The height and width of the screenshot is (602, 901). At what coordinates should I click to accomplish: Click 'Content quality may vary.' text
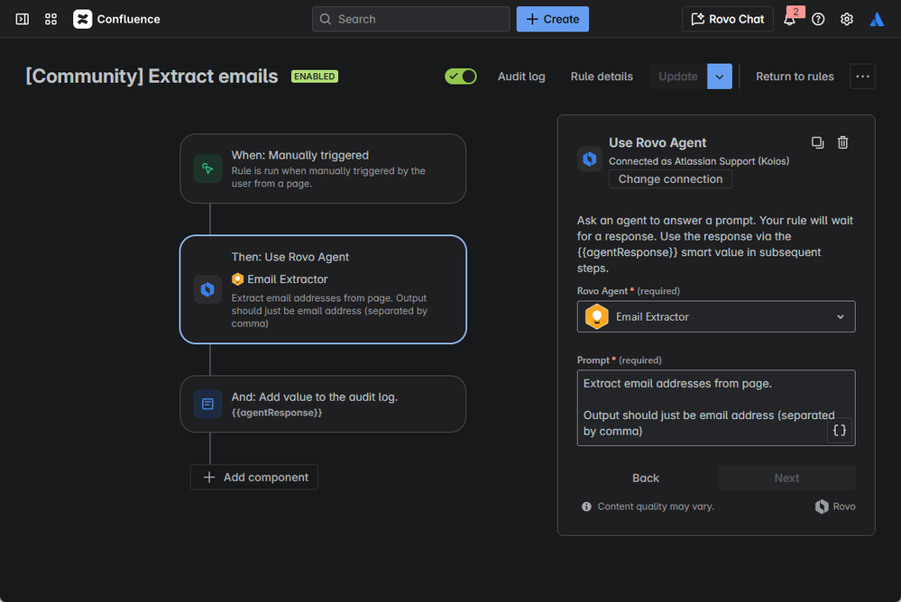(656, 506)
